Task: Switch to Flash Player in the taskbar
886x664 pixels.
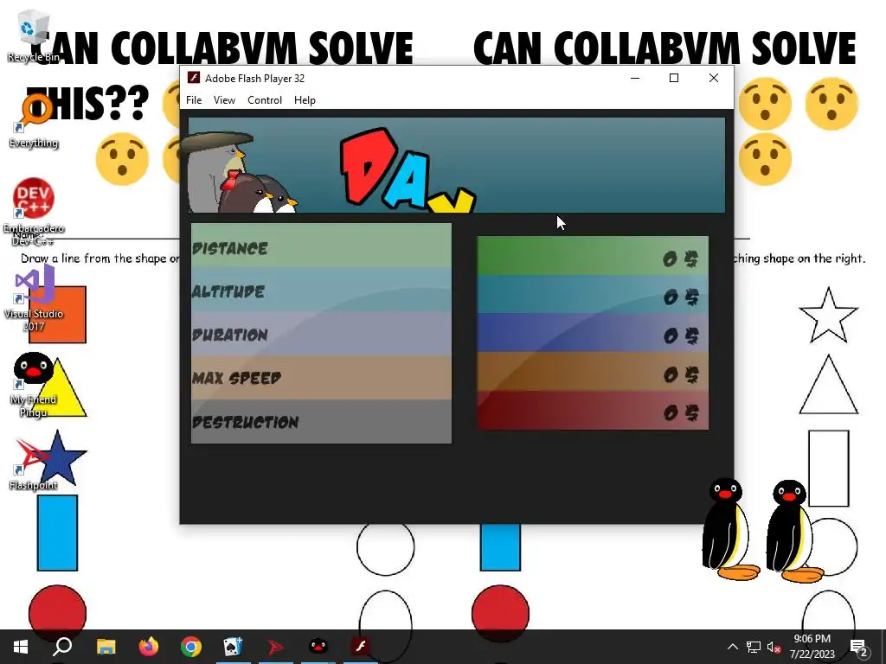Action: (361, 647)
